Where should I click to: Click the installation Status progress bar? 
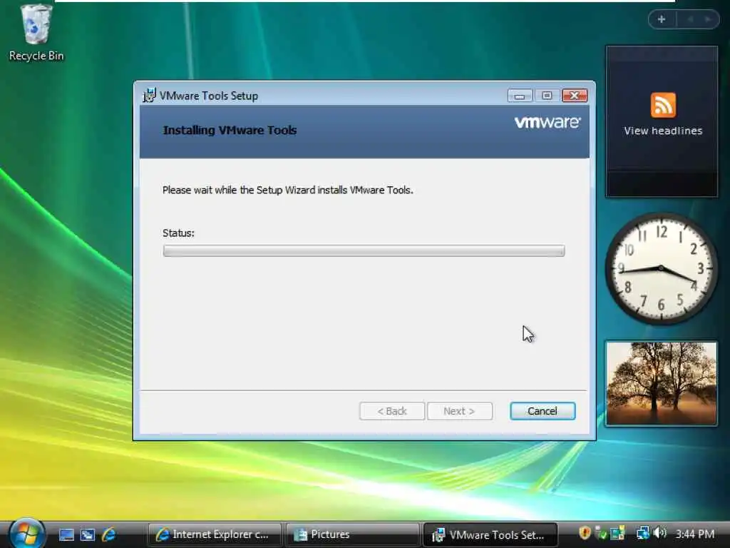364,250
